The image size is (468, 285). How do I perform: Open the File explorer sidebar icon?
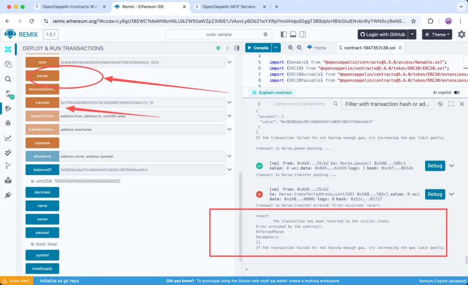(8, 64)
